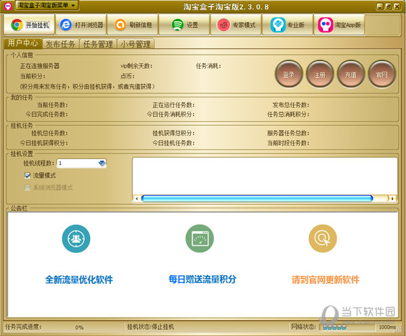406x336 pixels.
Task: Open 专业版 professional edition
Action: [x=288, y=25]
